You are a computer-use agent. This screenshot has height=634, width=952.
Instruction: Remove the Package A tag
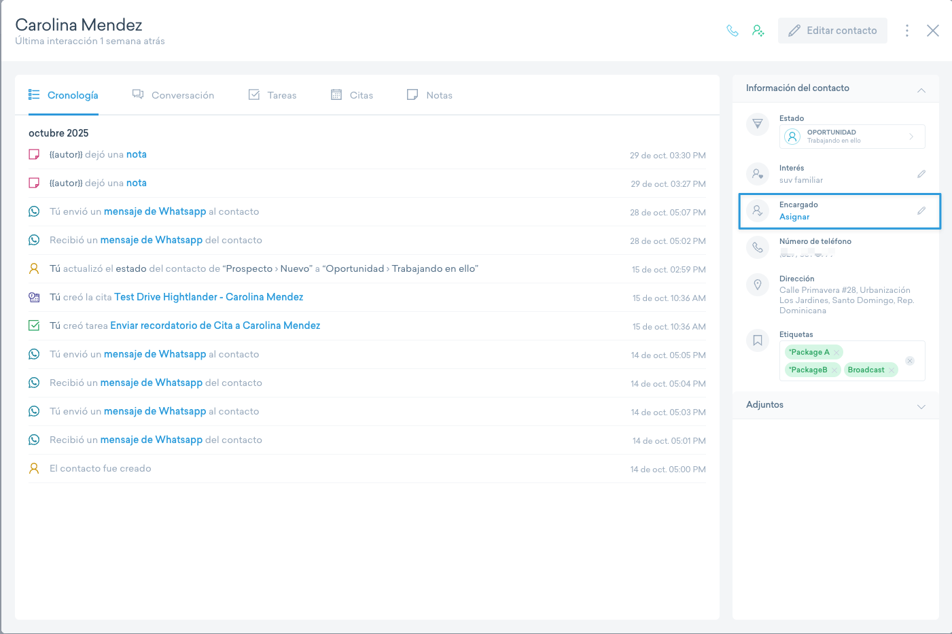[x=836, y=352]
